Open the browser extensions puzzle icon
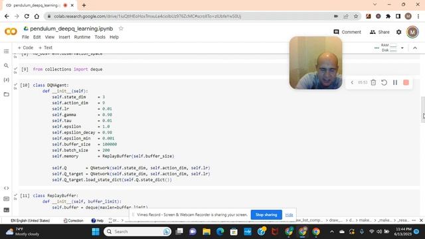Screen dimensions: 425x239 click(388, 16)
